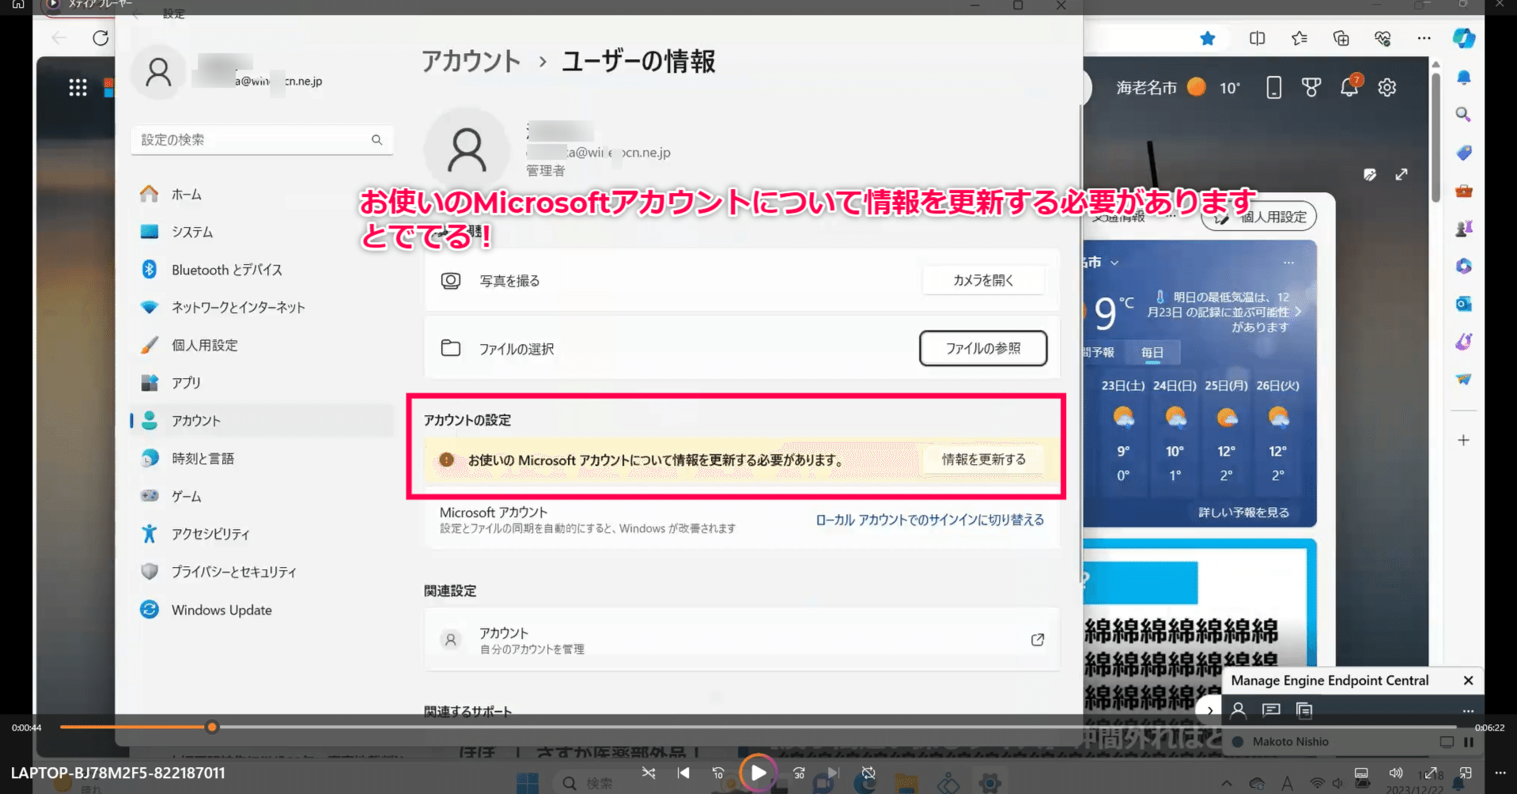Viewport: 1517px width, 794px height.
Task: Toggle repeat mode in the media player
Action: tap(868, 773)
